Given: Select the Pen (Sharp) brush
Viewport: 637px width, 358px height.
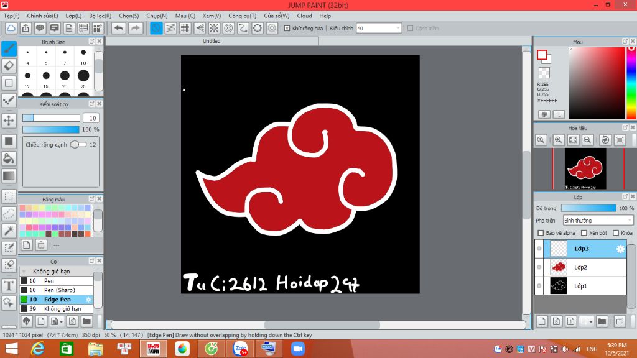Looking at the screenshot, I should [57, 290].
